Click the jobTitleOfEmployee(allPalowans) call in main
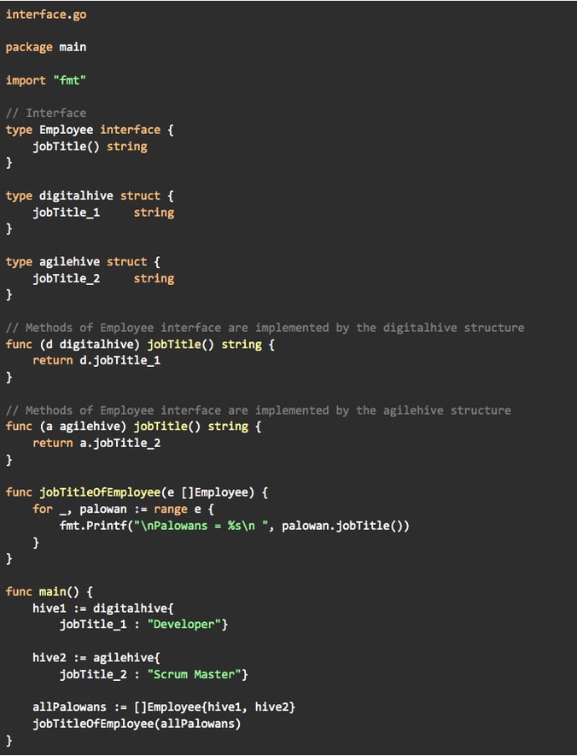This screenshot has height=756, width=577. 137,724
